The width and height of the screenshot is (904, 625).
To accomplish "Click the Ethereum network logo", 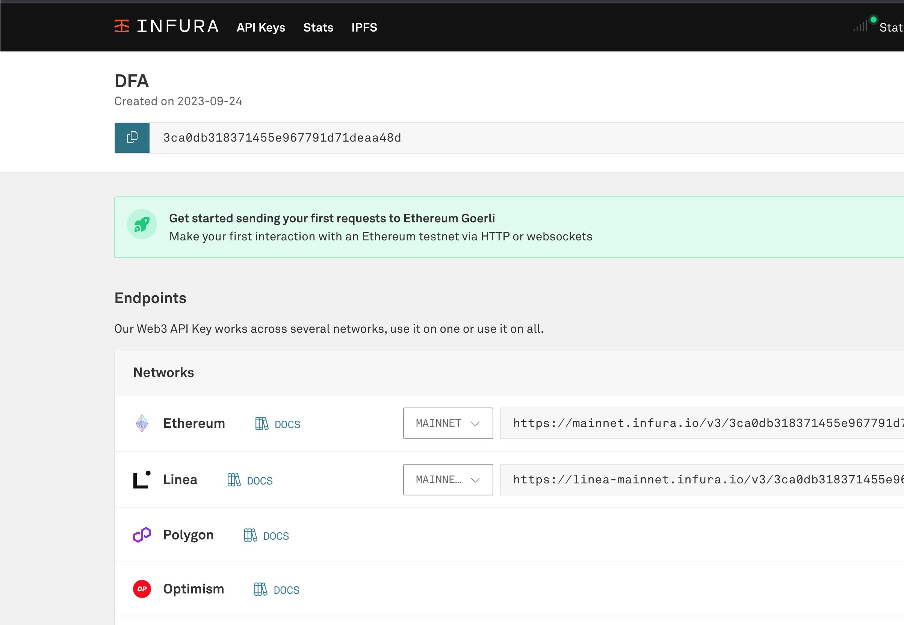I will pyautogui.click(x=142, y=423).
